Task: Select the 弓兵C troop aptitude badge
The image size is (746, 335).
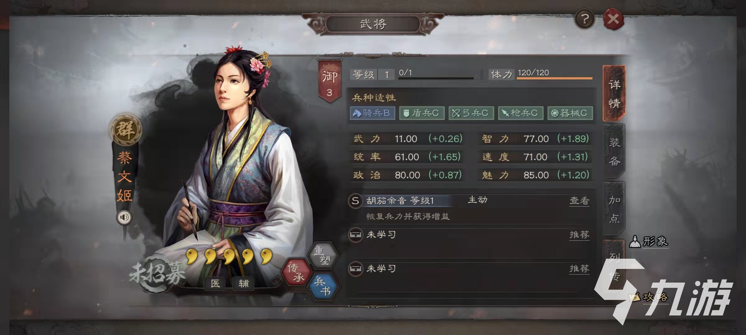Action: coord(471,113)
